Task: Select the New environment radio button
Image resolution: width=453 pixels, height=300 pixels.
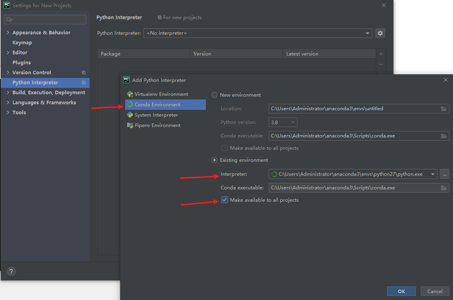Action: point(215,95)
